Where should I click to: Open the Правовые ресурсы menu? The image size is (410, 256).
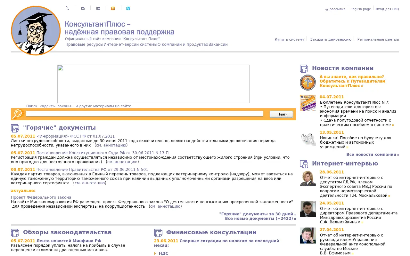(x=84, y=44)
